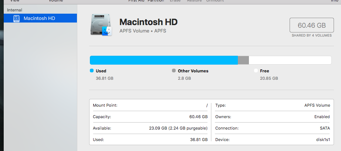The height and width of the screenshot is (151, 341).
Task: Click the APFS Volume type value
Action: tap(317, 106)
